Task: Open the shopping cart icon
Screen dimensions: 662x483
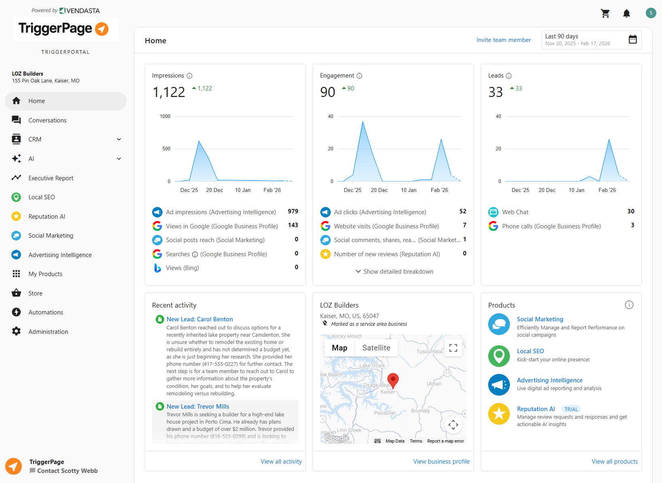Action: (605, 13)
